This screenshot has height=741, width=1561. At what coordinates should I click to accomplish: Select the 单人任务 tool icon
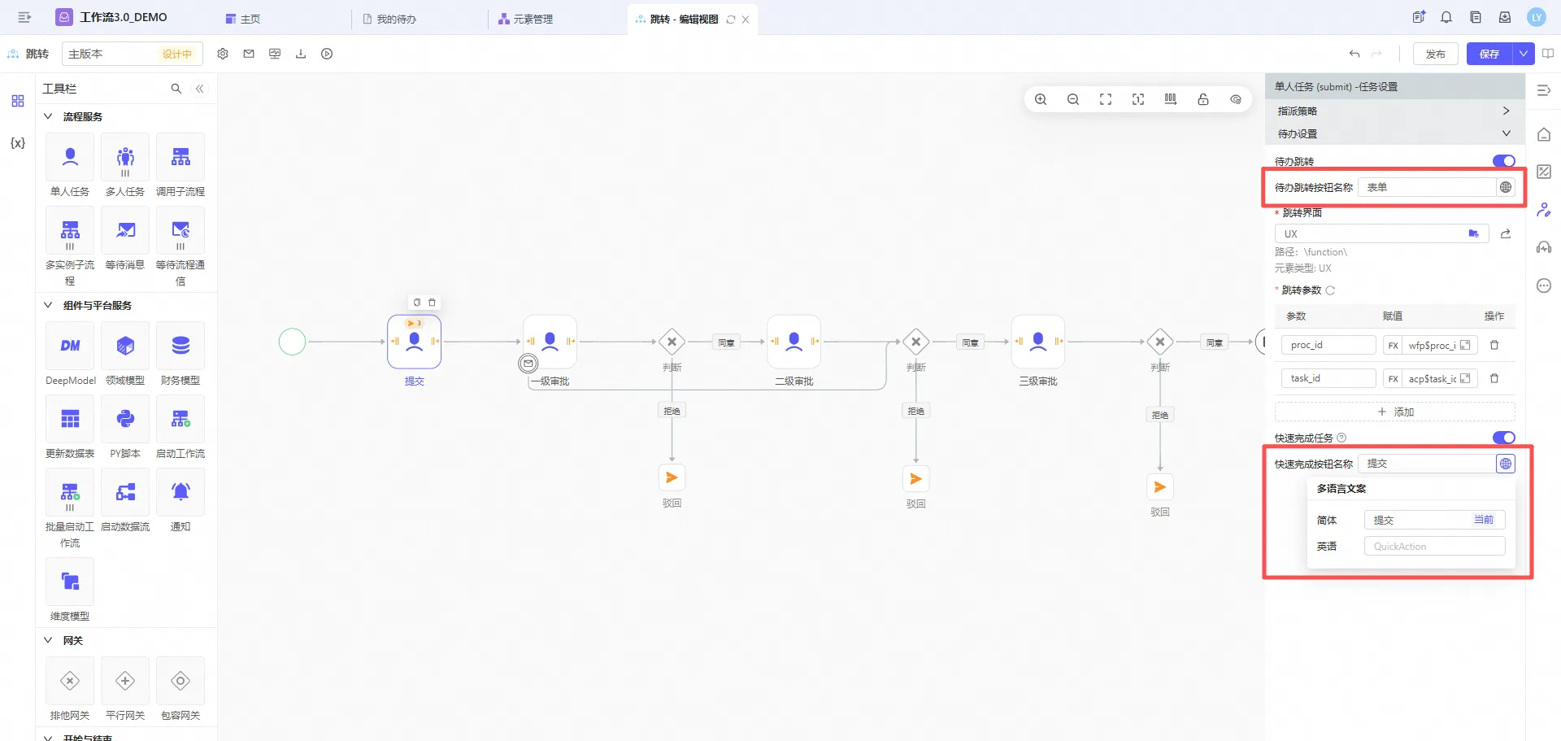70,158
